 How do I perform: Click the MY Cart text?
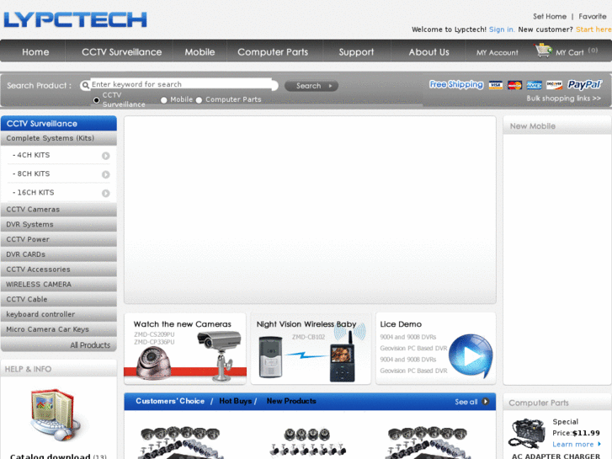pos(570,53)
